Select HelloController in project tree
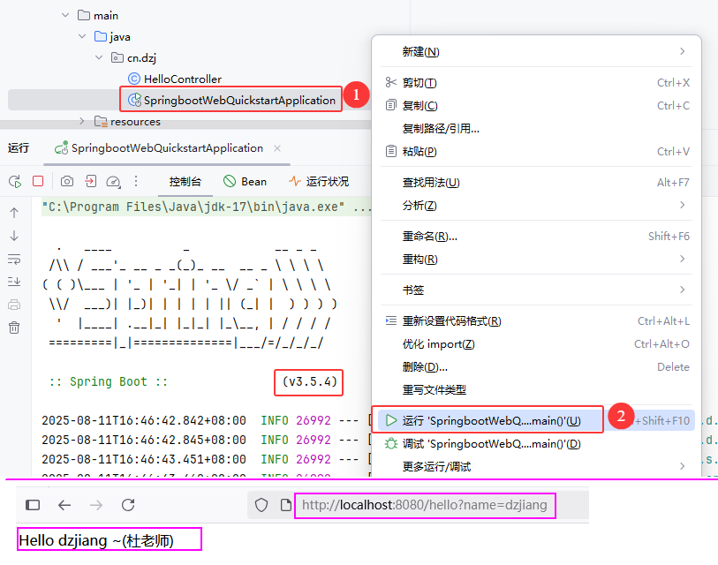This screenshot has width=718, height=565. [x=182, y=79]
